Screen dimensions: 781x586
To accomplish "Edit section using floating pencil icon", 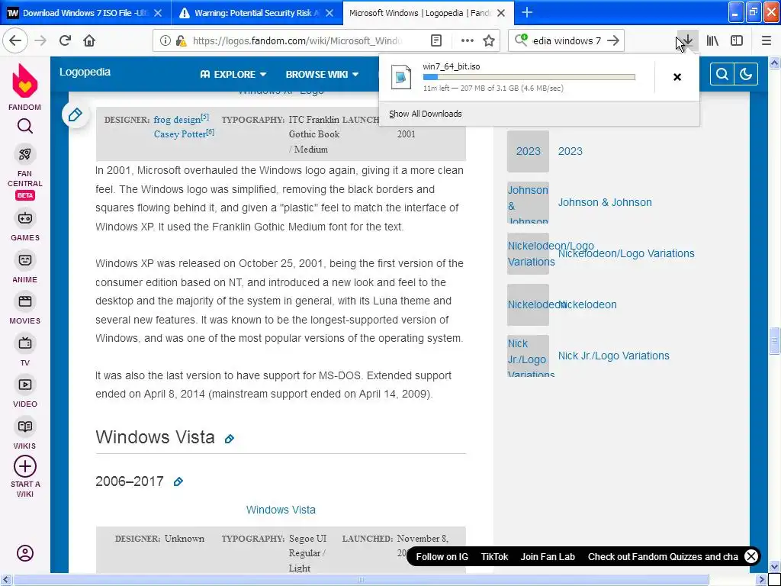I will pos(76,115).
